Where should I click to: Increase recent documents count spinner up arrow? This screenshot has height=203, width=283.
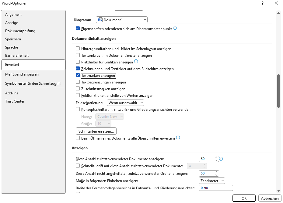pos(216,157)
